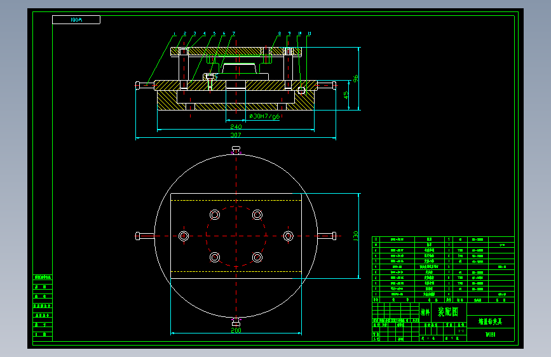
Task: Select the 45 height dimension value
Action: point(346,95)
